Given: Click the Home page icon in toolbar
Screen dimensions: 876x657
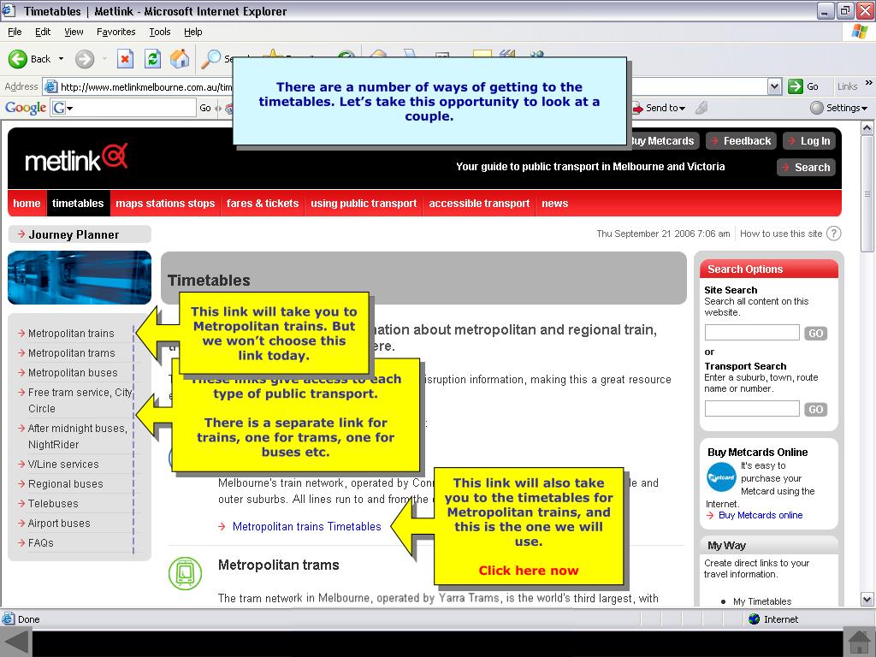Looking at the screenshot, I should pyautogui.click(x=180, y=59).
